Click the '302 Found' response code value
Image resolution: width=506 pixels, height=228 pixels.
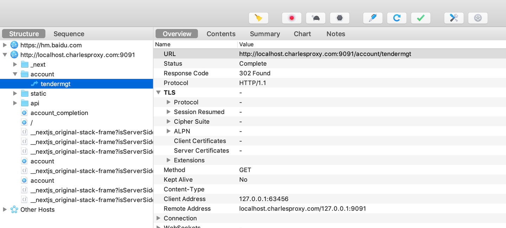255,73
